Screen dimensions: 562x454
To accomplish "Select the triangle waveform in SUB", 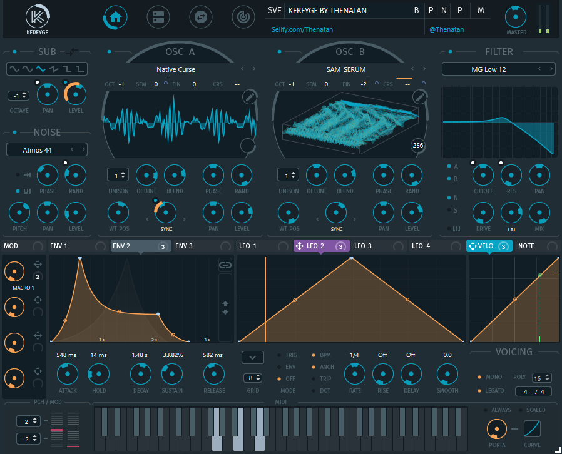I will pyautogui.click(x=41, y=69).
